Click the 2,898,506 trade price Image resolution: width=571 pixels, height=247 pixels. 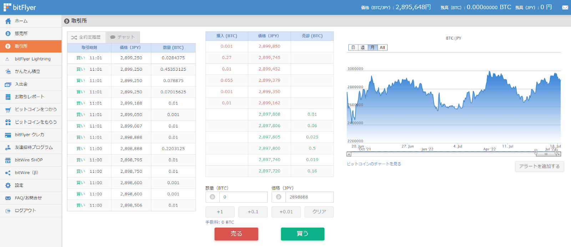click(131, 206)
